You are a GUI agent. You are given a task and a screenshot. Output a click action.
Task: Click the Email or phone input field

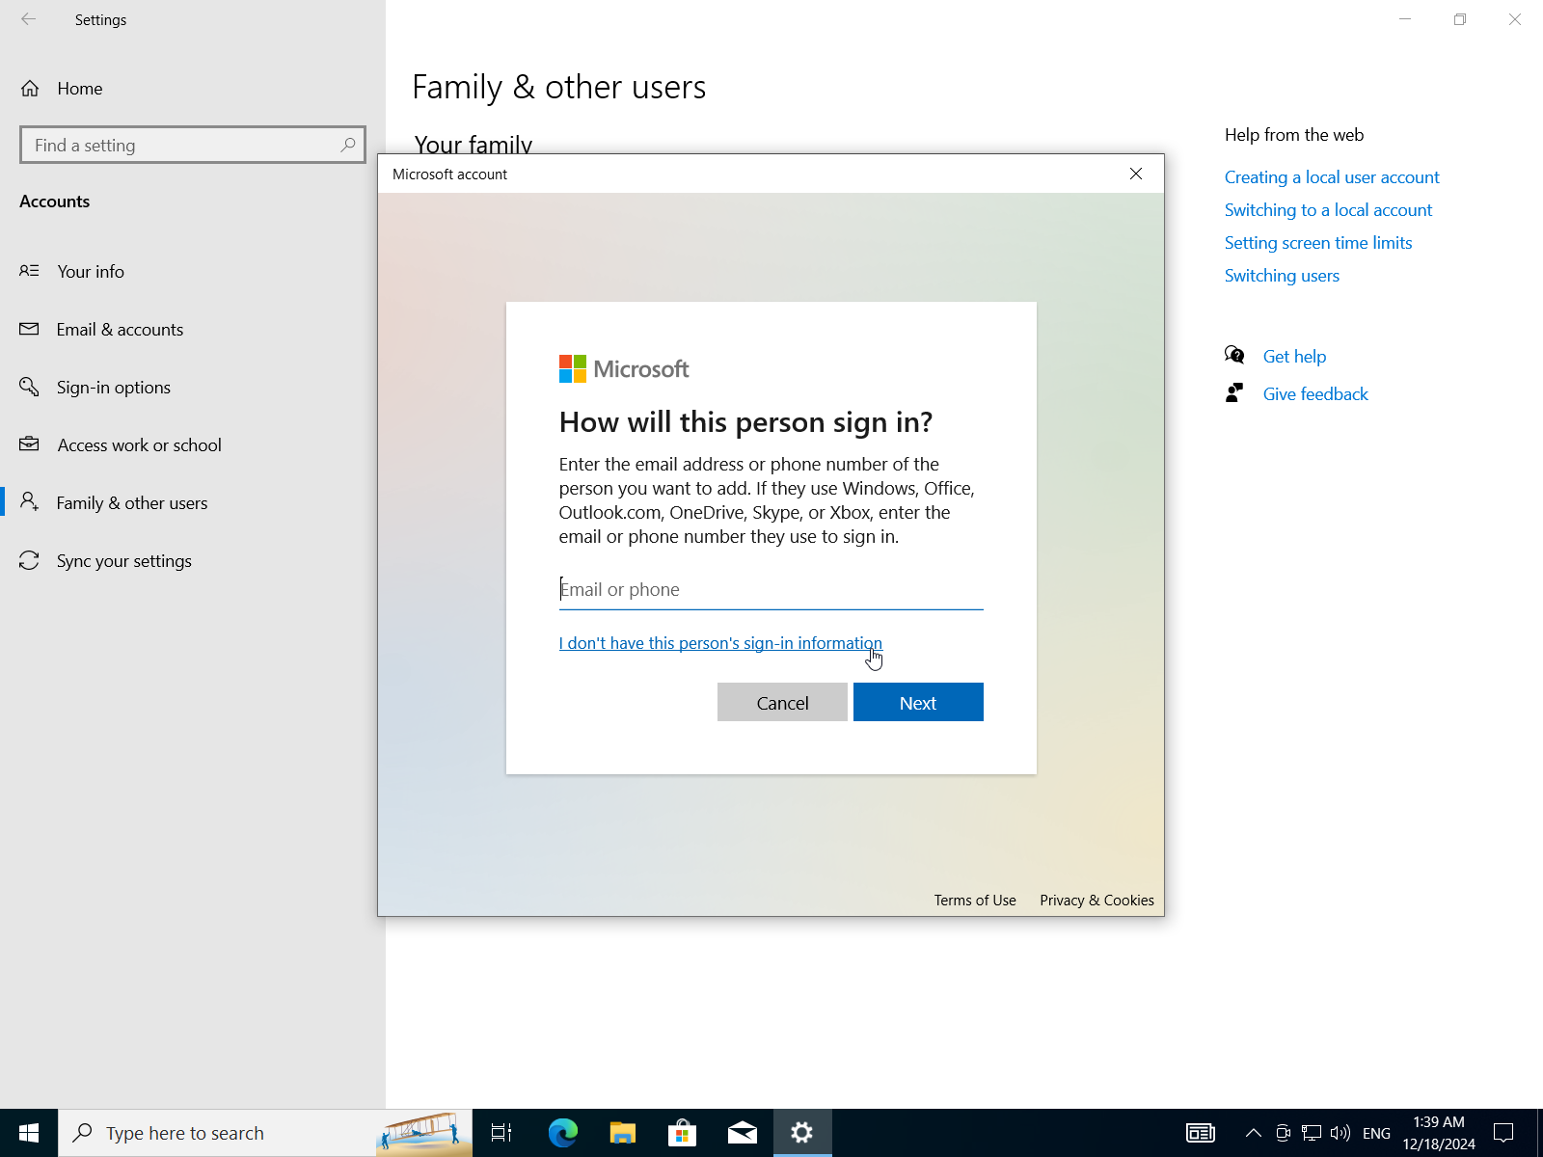click(771, 589)
